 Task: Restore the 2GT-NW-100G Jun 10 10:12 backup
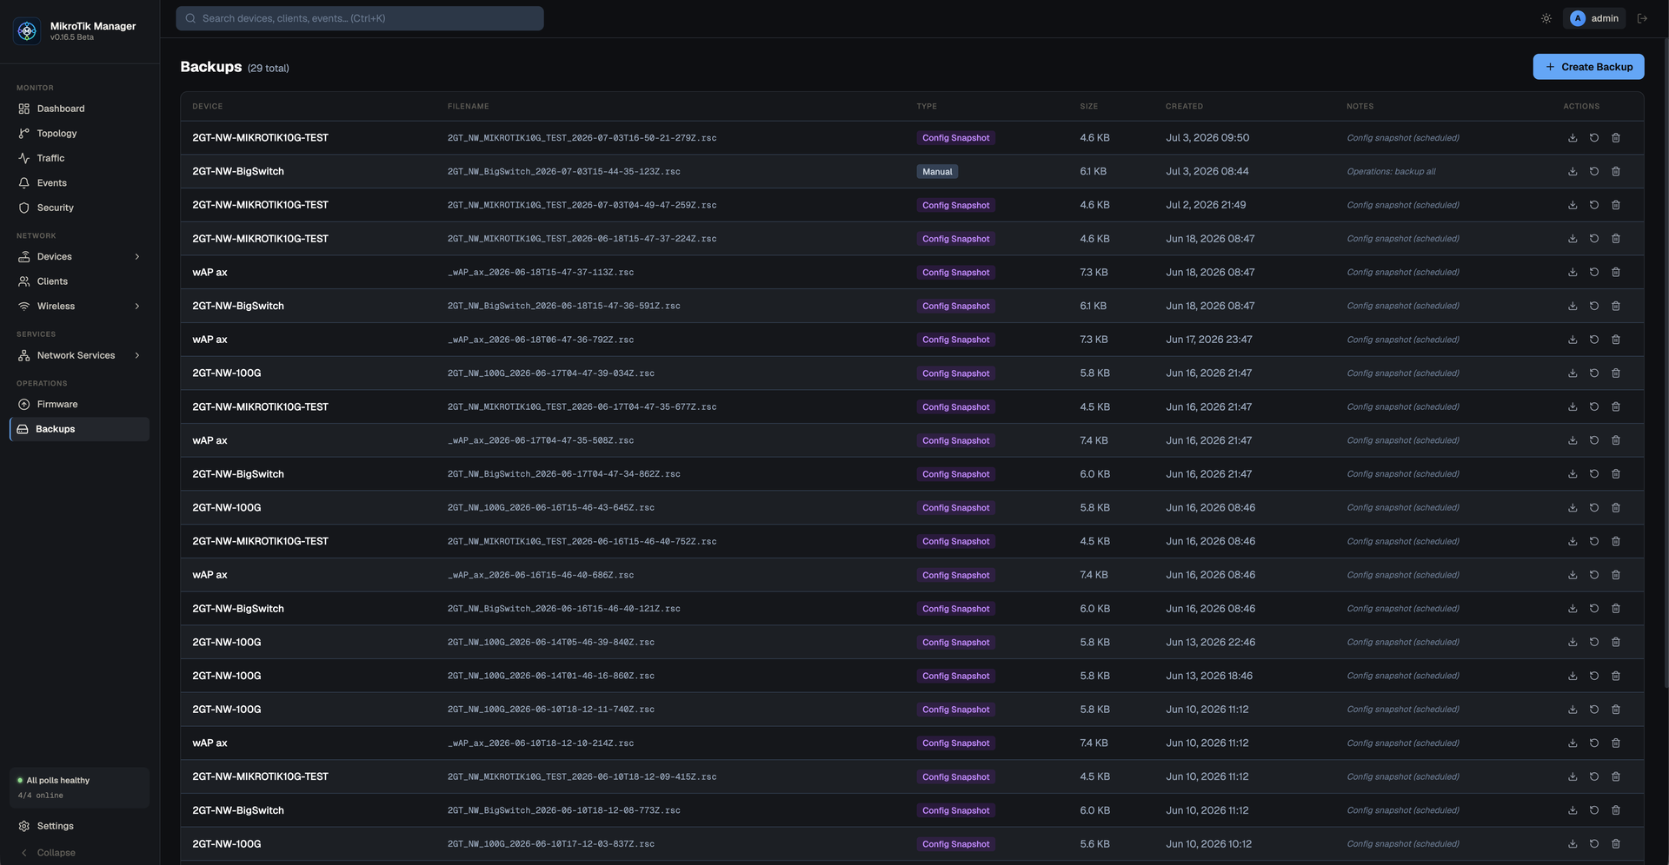pos(1594,844)
